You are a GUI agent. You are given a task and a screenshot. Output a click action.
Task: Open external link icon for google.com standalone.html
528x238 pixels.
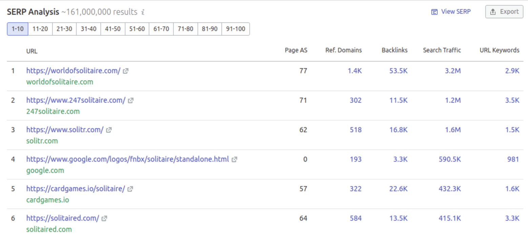tap(234, 160)
